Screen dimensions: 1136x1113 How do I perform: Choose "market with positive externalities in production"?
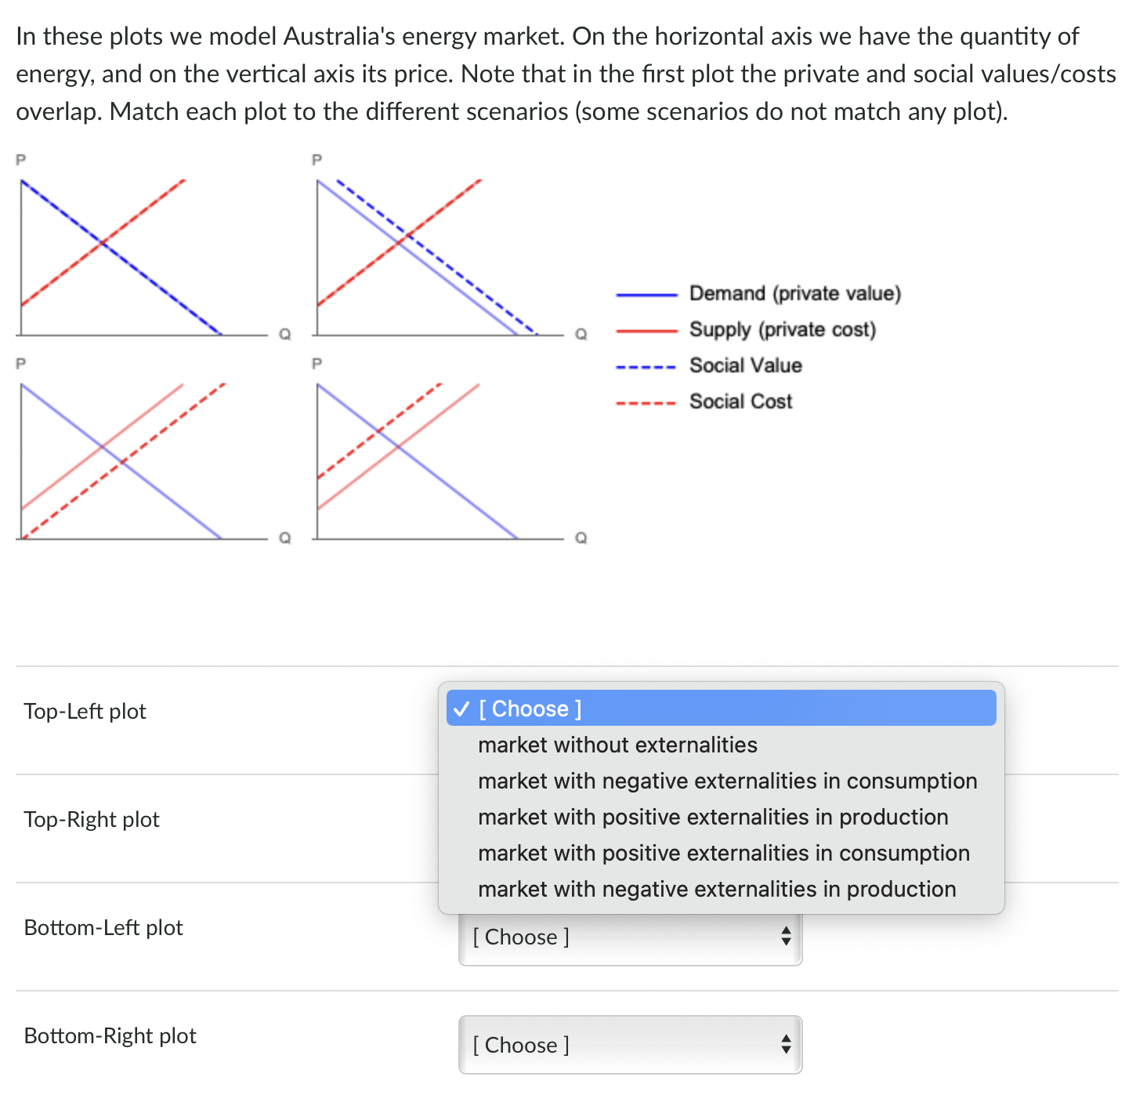(713, 817)
